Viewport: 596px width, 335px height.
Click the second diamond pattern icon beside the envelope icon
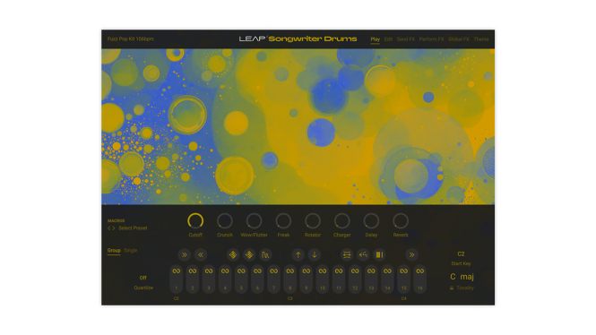[249, 255]
